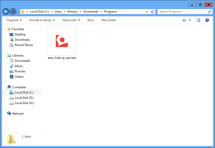Open the Music library

(x=19, y=66)
